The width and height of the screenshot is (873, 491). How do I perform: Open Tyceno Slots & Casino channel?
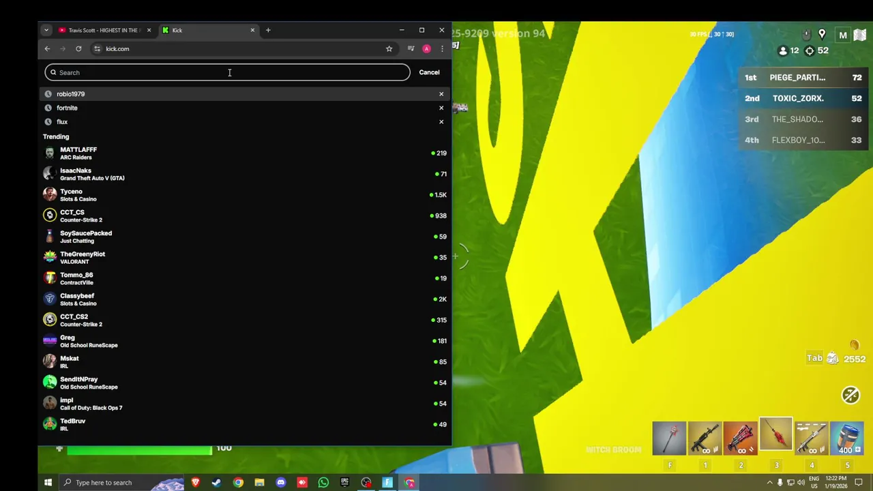244,195
